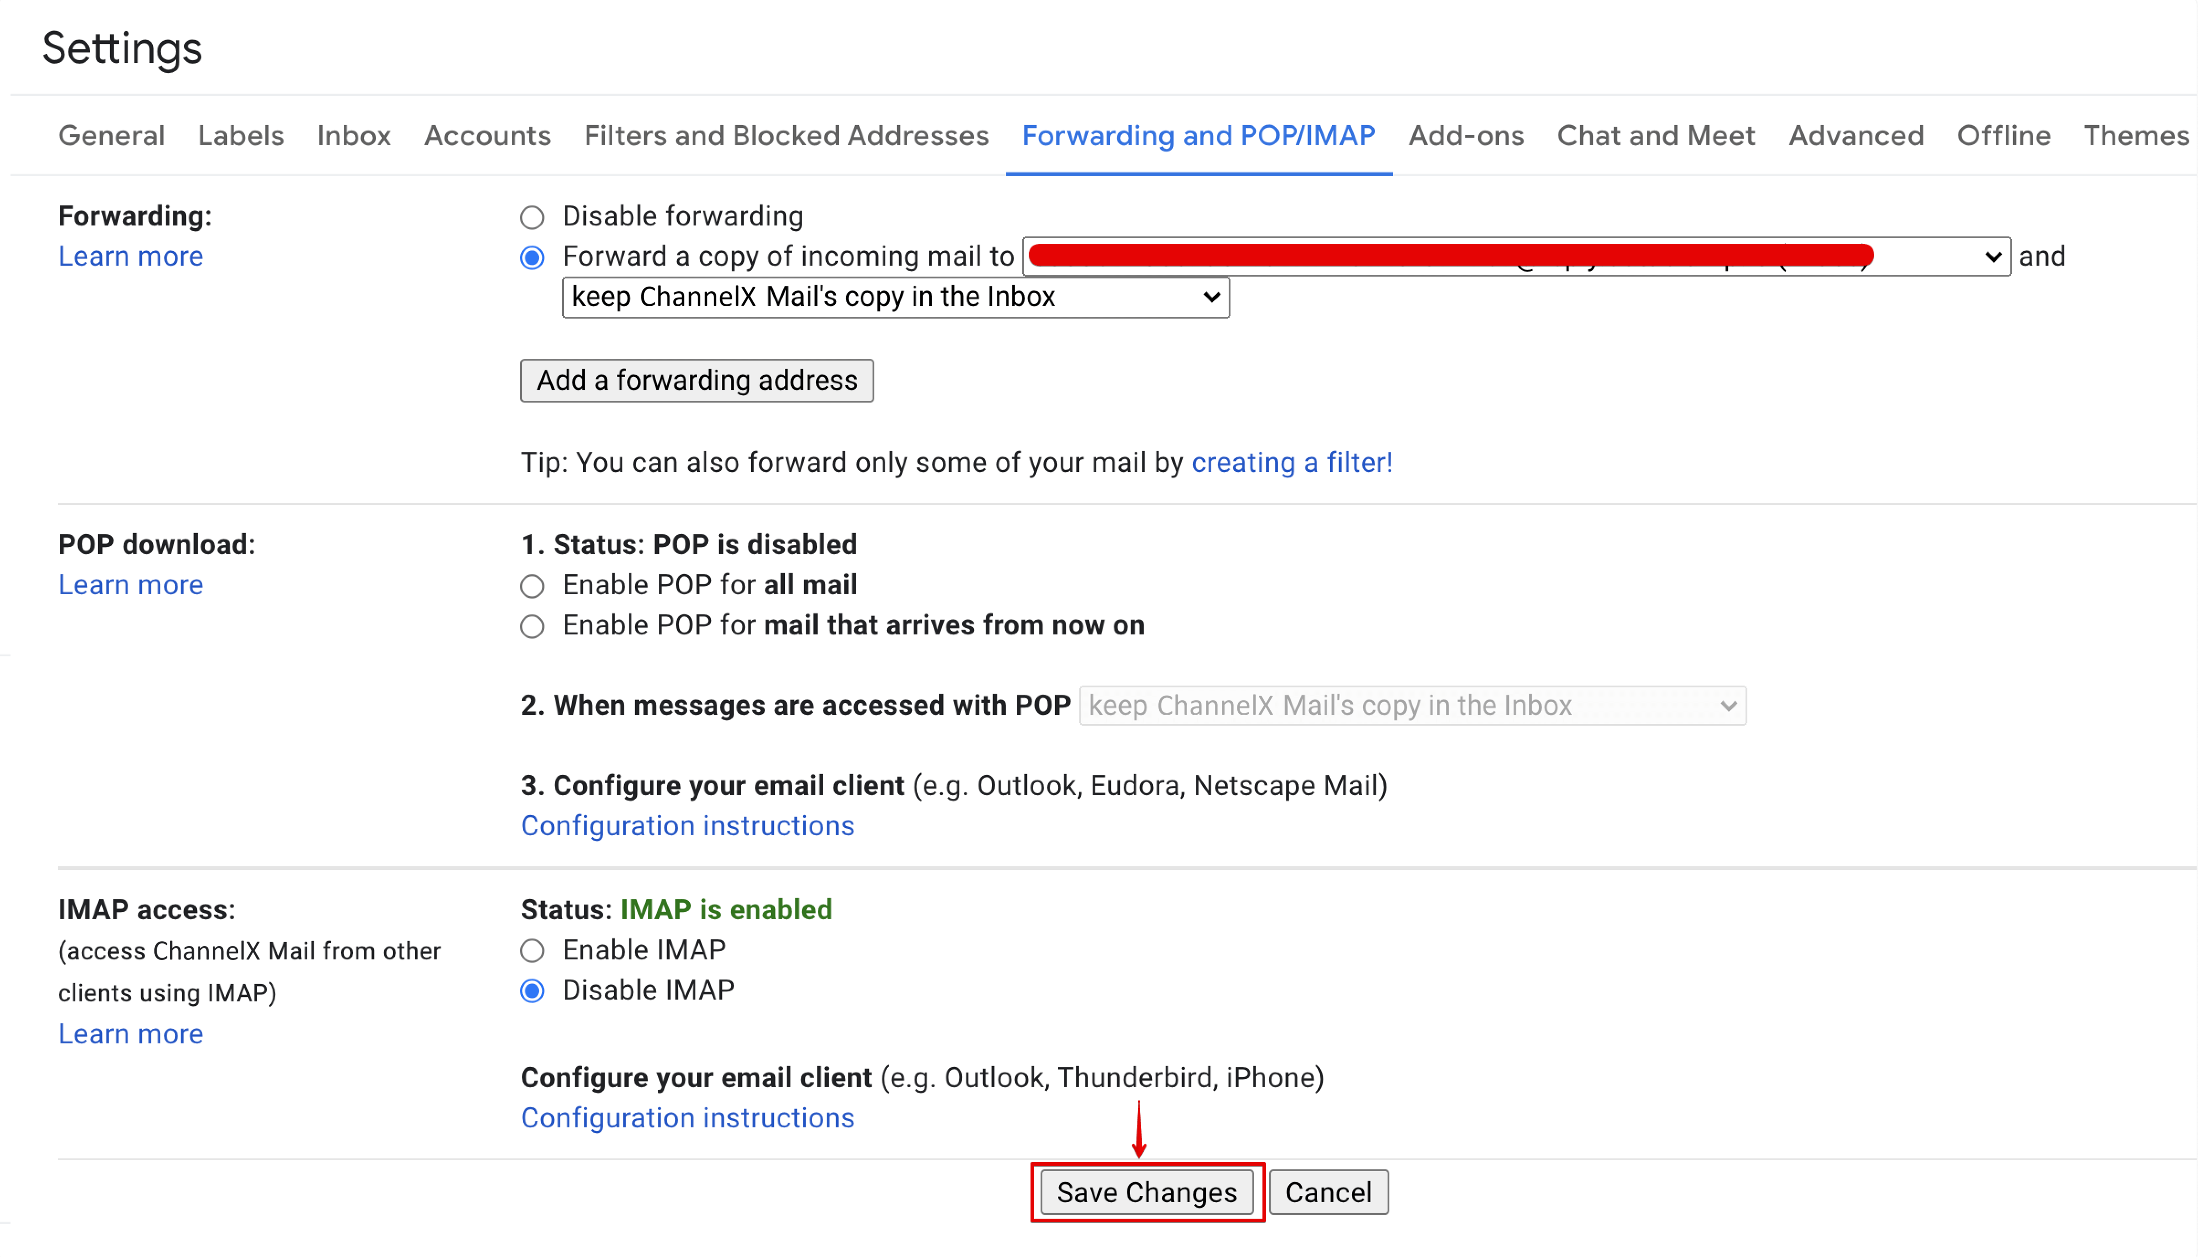Choose Enable POP for all mail
Image resolution: width=2198 pixels, height=1257 pixels.
pos(532,586)
